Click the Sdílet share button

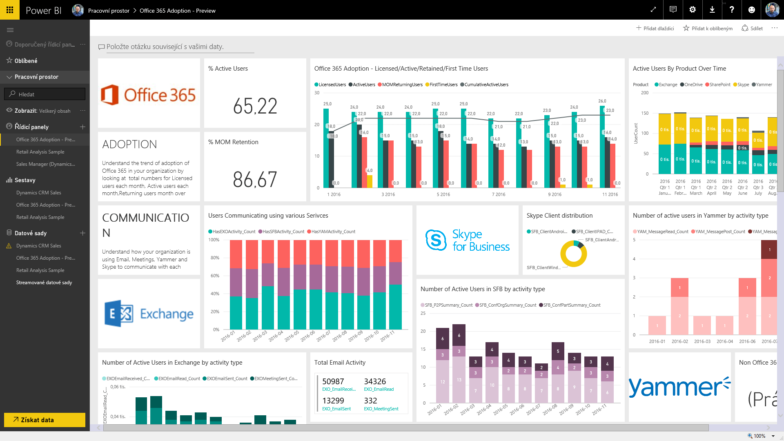tap(752, 28)
